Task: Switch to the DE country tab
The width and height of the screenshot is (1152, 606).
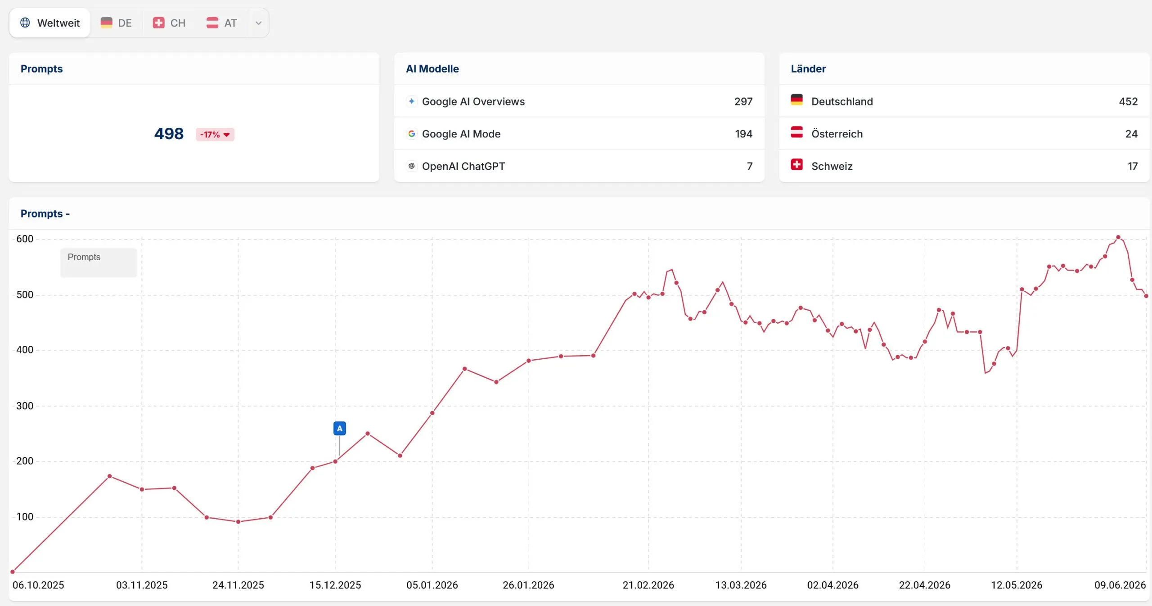Action: 116,23
